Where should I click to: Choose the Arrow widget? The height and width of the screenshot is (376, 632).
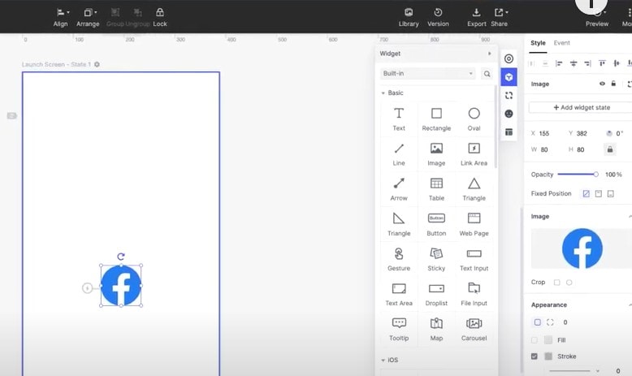pyautogui.click(x=399, y=189)
